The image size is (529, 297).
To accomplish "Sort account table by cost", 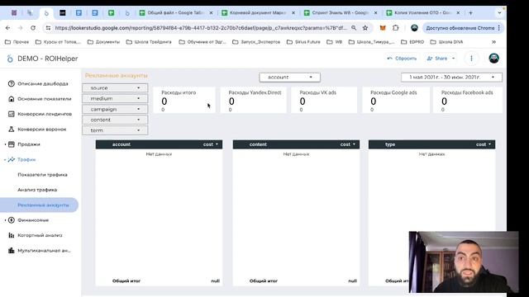I will tap(210, 144).
